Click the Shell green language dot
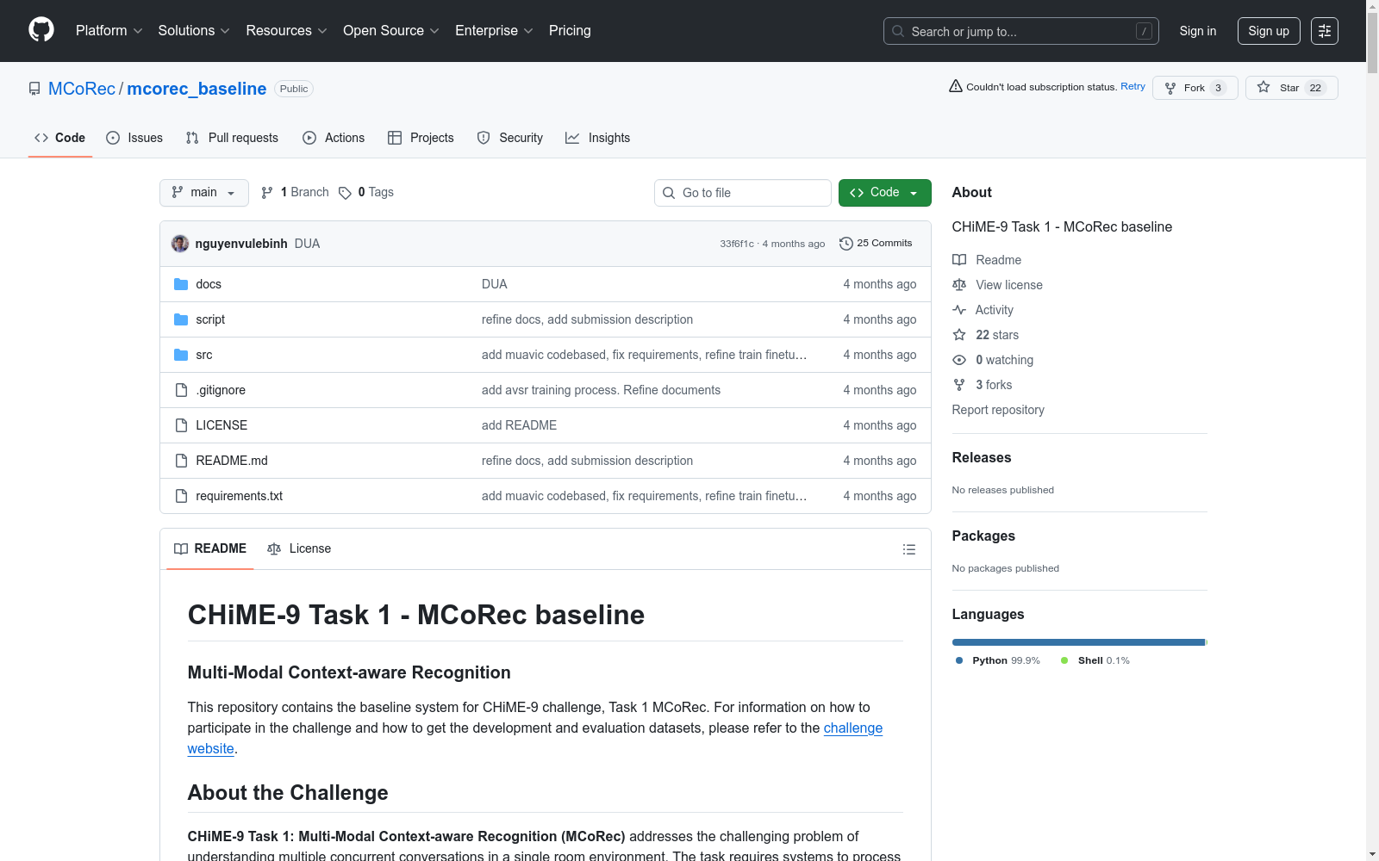 [1064, 660]
